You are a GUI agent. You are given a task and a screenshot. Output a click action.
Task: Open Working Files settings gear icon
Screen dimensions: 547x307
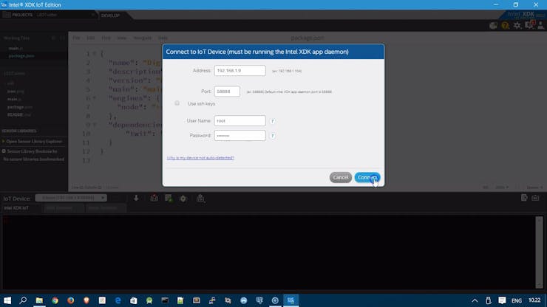53,38
